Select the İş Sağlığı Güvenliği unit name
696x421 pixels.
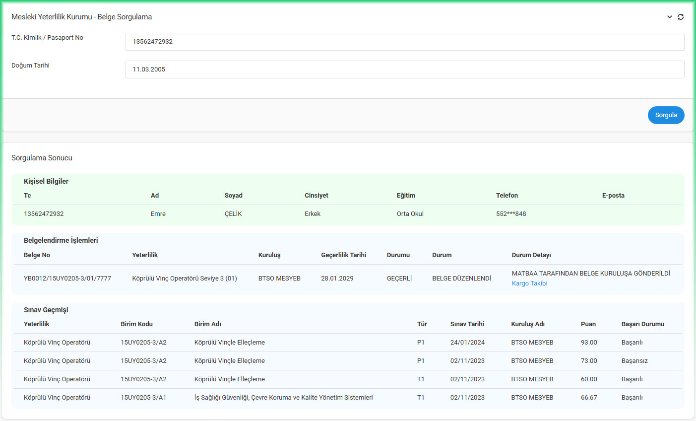pos(283,398)
